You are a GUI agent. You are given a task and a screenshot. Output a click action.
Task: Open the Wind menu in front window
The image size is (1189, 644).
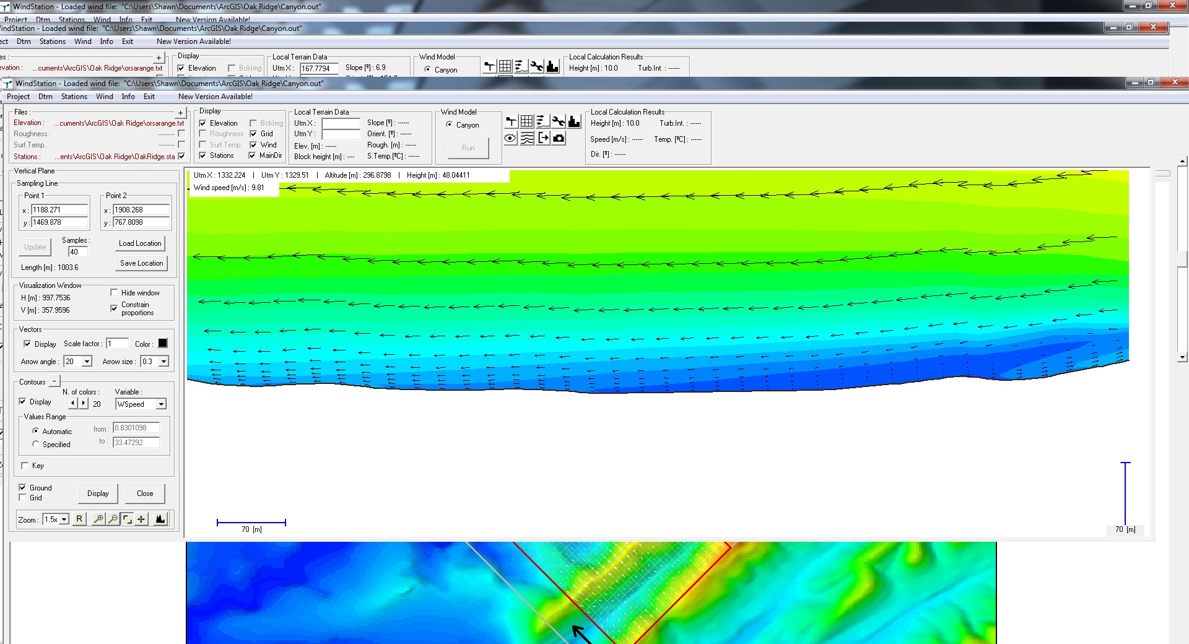105,97
